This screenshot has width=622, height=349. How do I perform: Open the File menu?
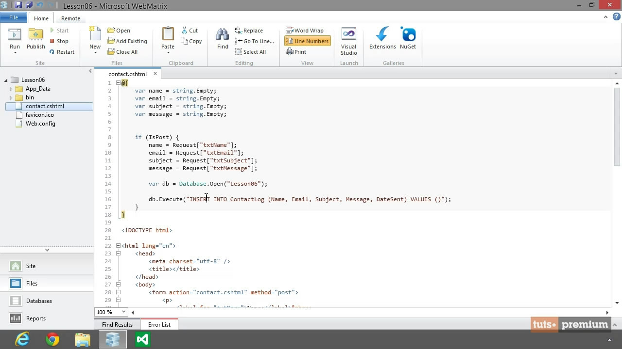(x=14, y=18)
